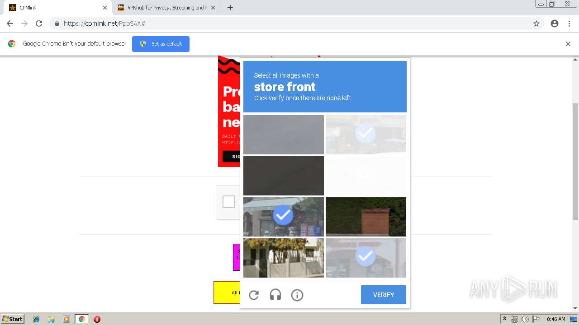Click scrollbar down arrow

(575, 308)
